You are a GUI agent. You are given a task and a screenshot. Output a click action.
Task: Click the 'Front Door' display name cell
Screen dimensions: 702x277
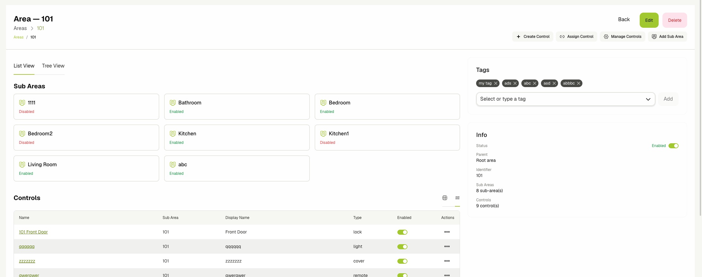(x=236, y=232)
